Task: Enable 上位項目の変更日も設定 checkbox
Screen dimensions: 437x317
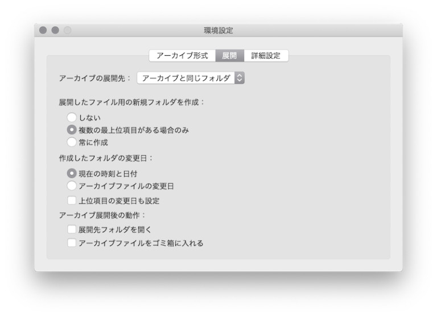Action: tap(72, 200)
